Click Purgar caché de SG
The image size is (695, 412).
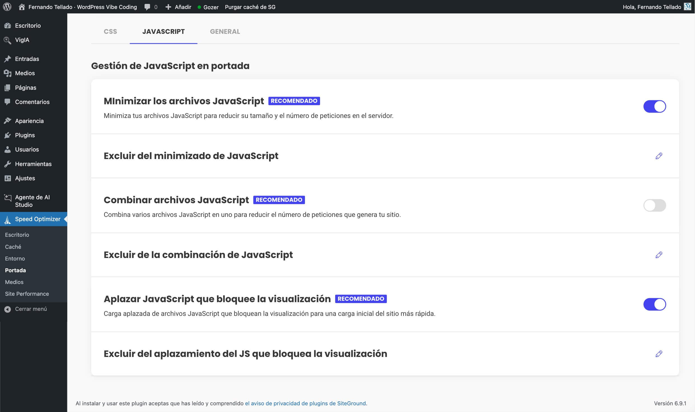250,7
